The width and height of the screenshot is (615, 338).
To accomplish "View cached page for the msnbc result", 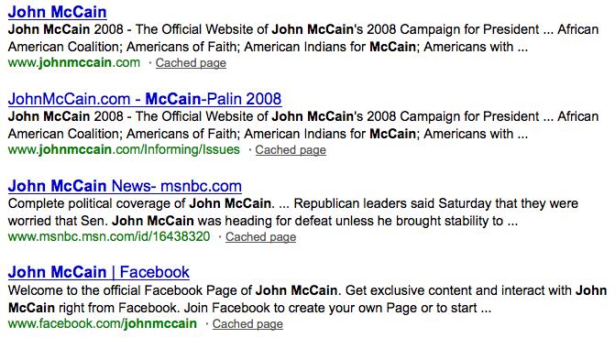I will (261, 237).
